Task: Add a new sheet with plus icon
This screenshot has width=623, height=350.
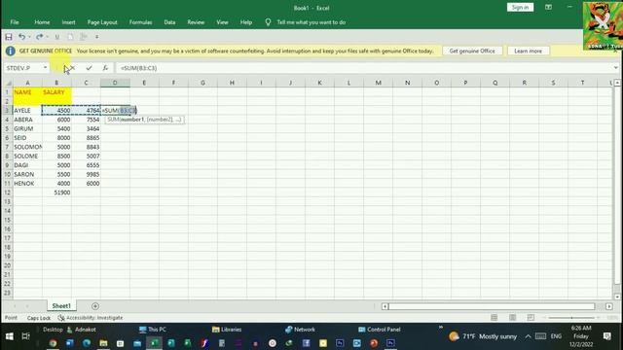Action: click(x=95, y=306)
